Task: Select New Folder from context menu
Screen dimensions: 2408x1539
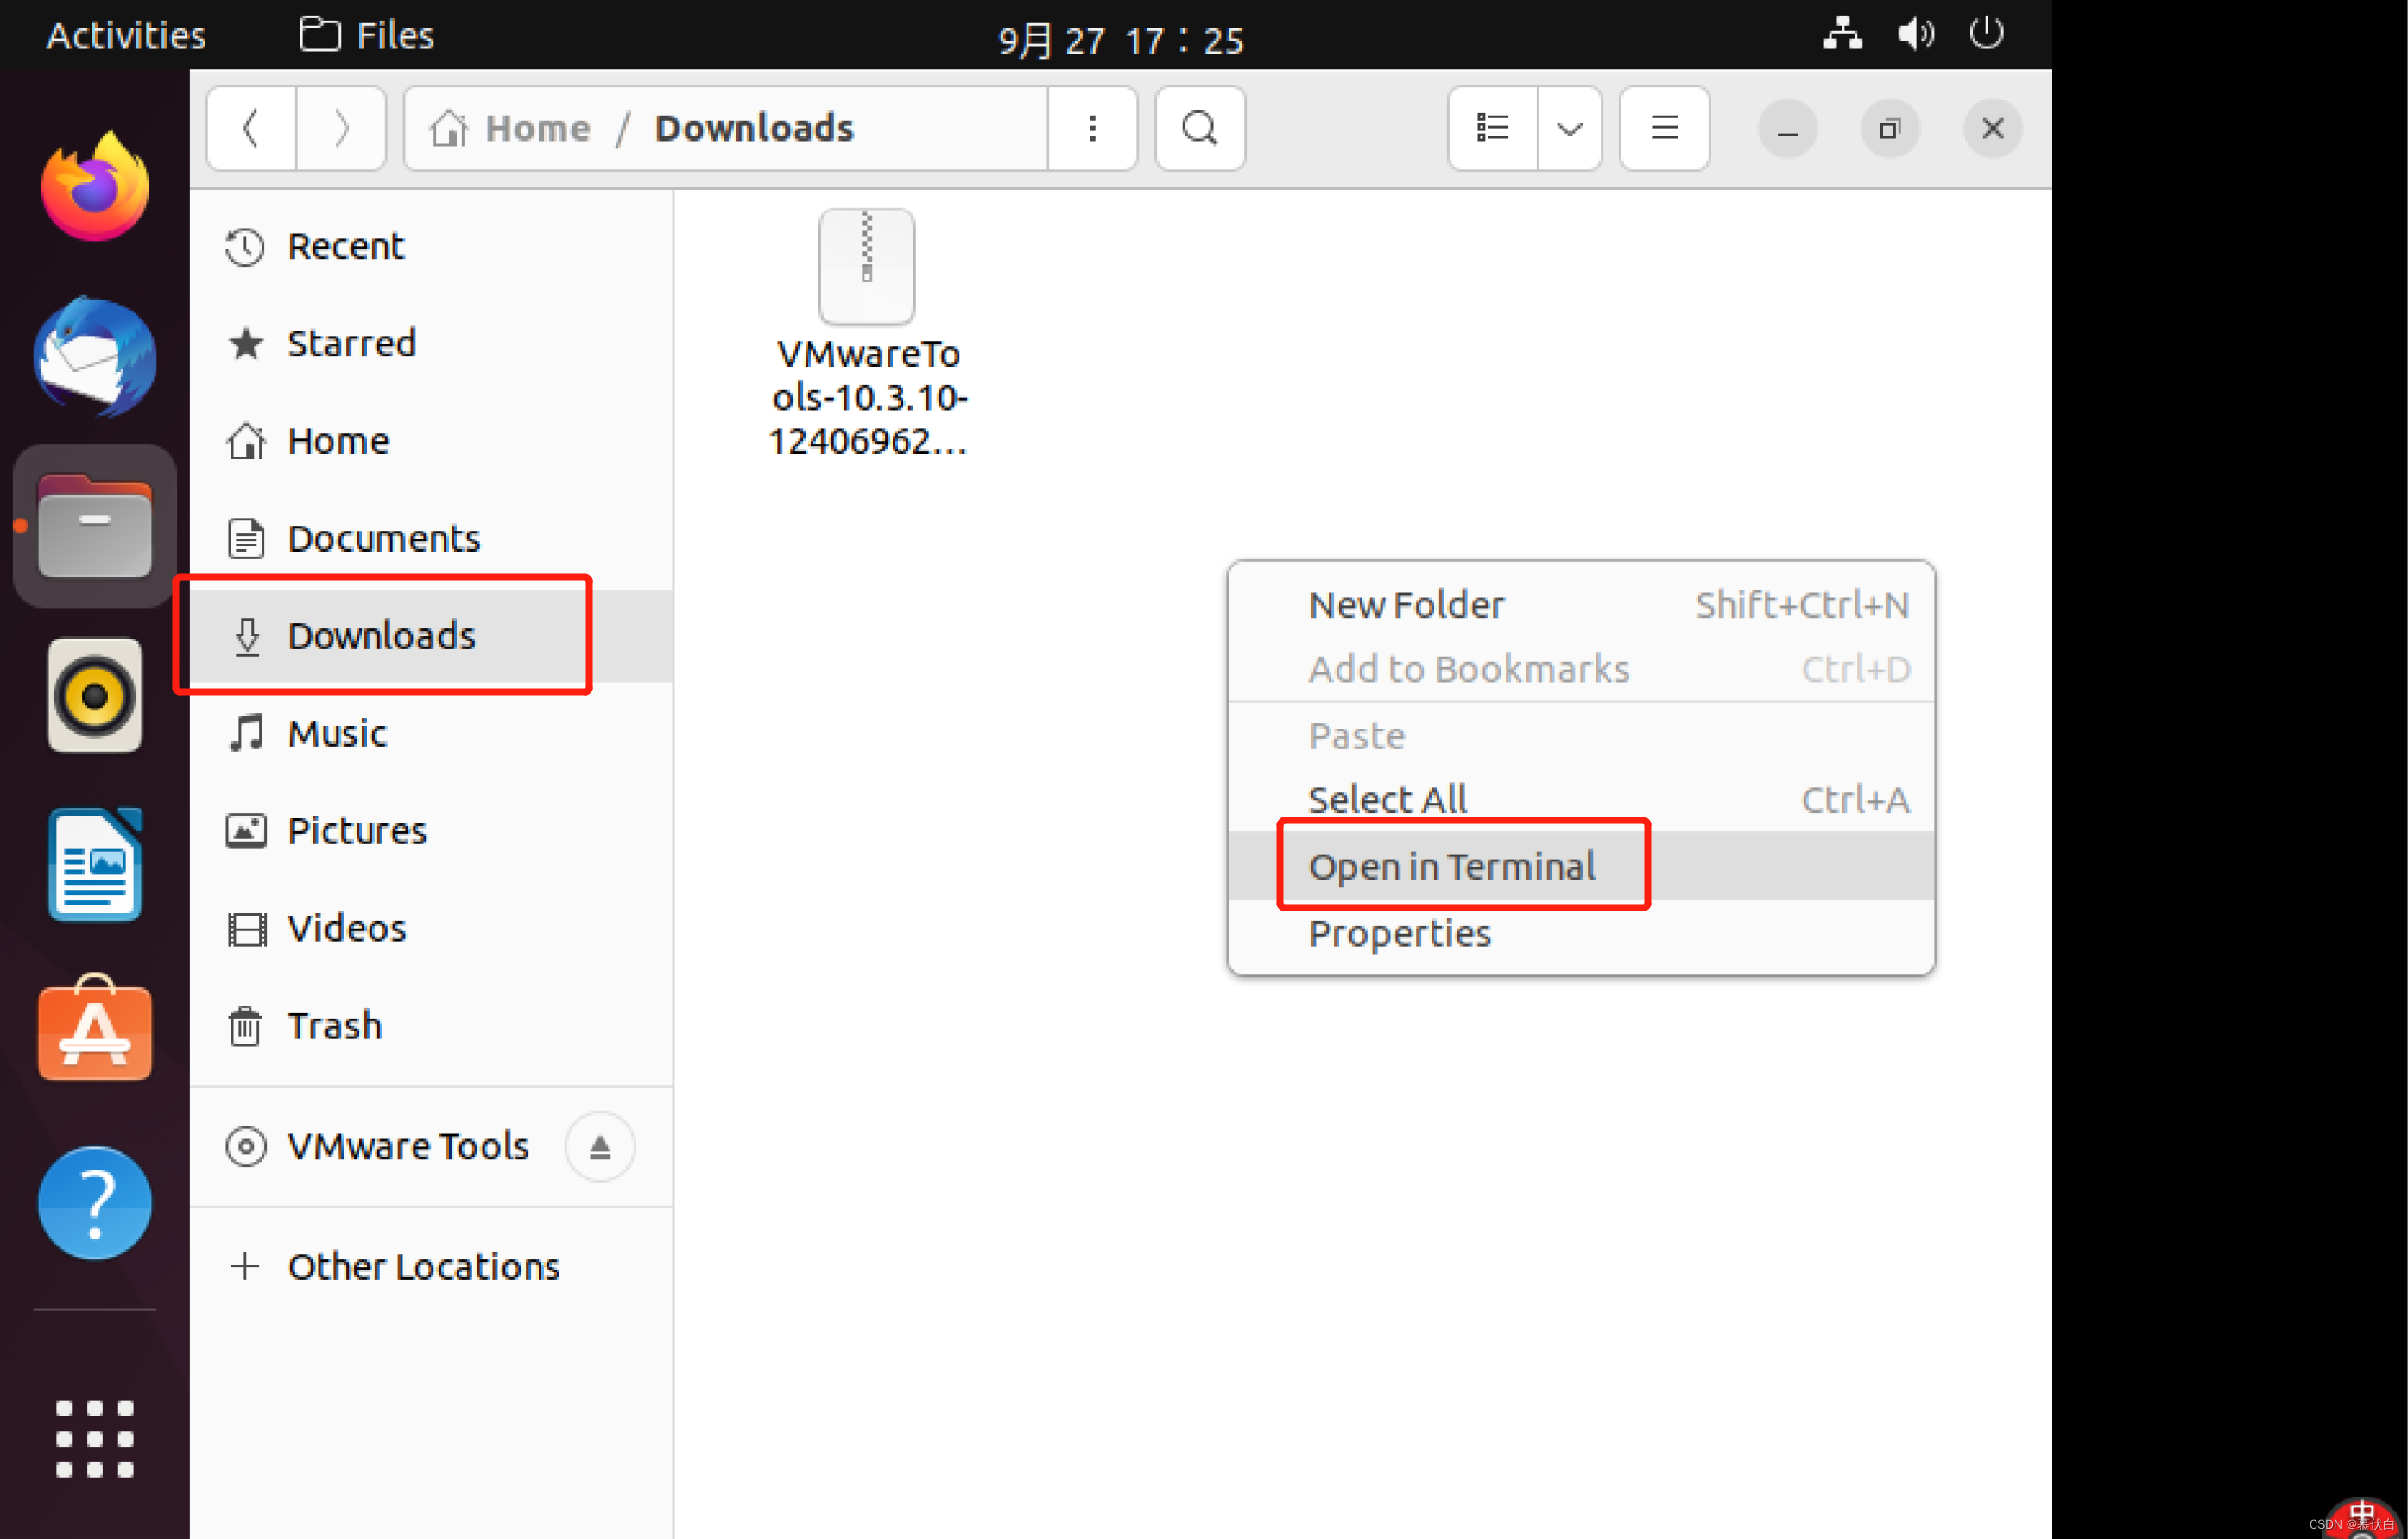Action: pyautogui.click(x=1404, y=603)
